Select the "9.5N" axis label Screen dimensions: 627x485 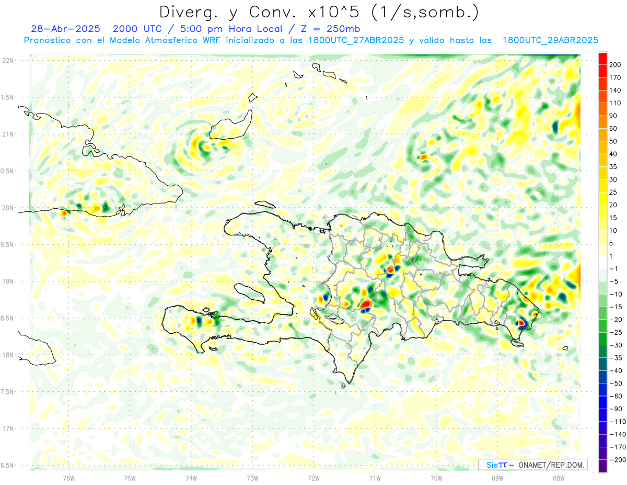7,244
